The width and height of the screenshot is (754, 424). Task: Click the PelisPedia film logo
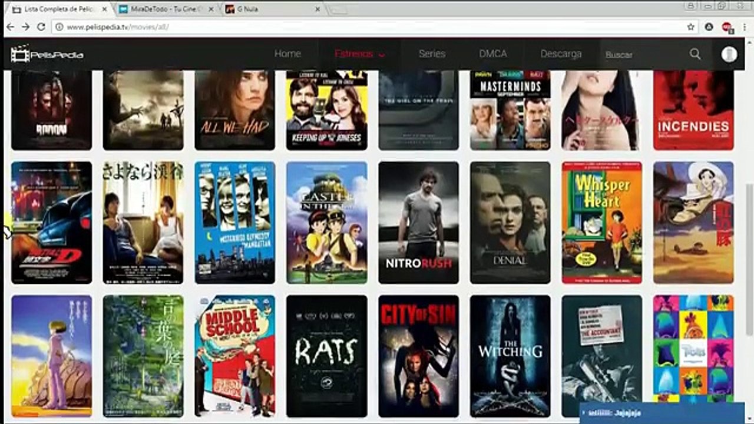[47, 54]
